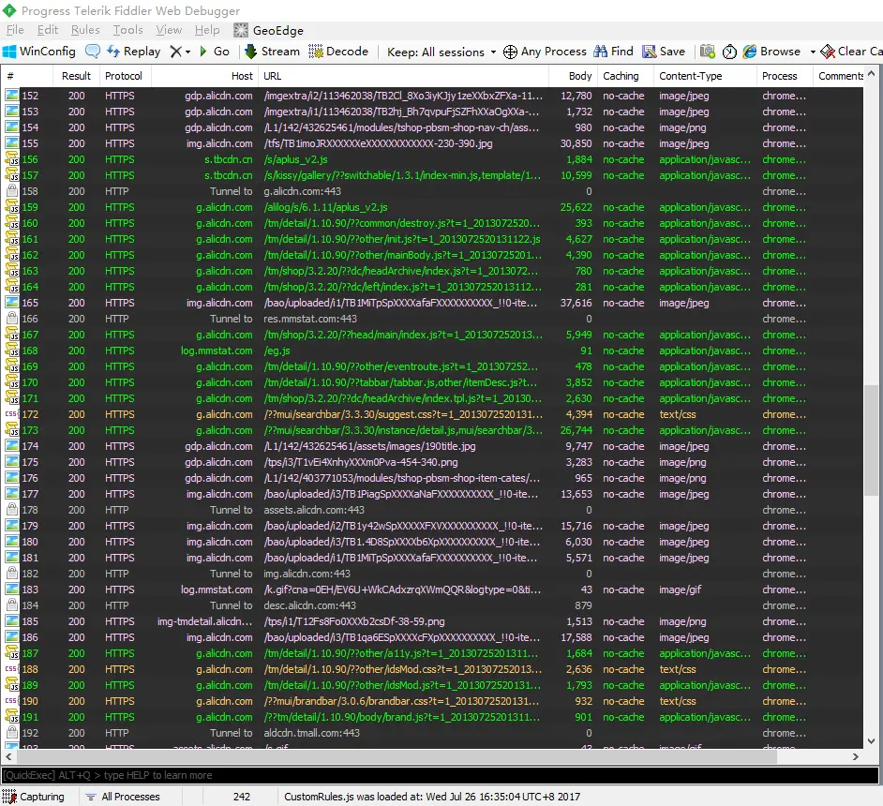The width and height of the screenshot is (883, 806).
Task: Click the image icon of session 183
Action: pos(12,590)
